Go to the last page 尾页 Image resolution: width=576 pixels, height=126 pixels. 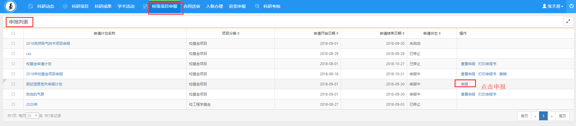(x=562, y=116)
